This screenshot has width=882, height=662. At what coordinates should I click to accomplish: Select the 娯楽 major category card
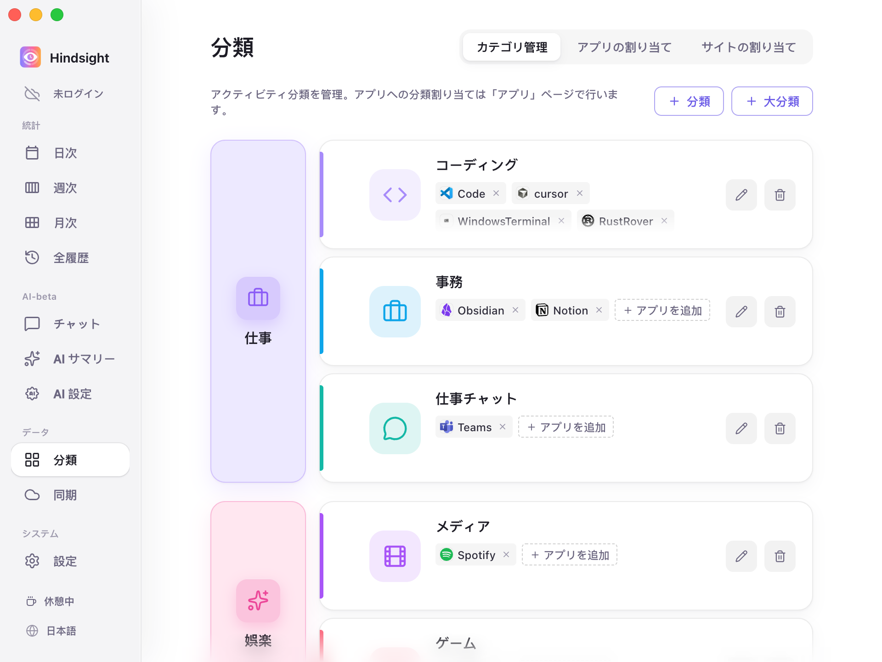[x=258, y=582]
